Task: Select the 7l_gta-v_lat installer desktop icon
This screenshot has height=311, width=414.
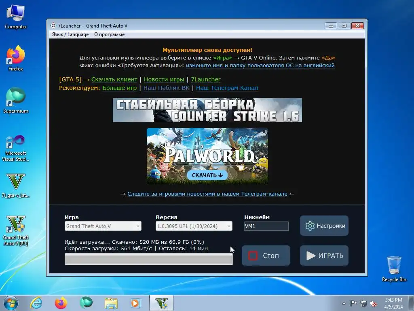Action: pos(16,185)
